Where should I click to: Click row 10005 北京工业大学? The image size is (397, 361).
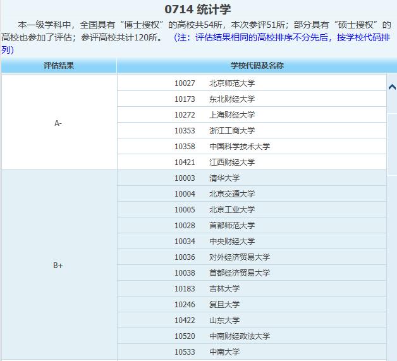click(x=252, y=210)
